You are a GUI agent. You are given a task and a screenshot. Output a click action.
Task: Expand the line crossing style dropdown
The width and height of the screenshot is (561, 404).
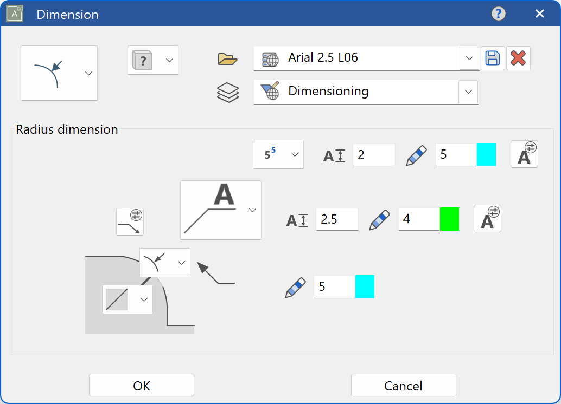pos(127,299)
